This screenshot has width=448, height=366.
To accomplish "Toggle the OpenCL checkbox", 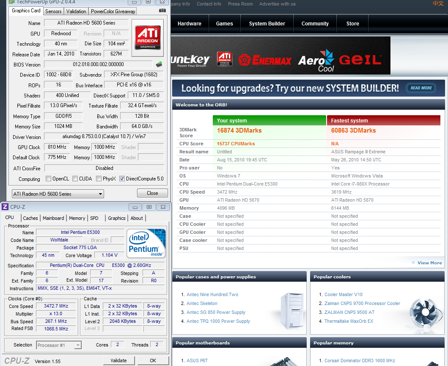I will pos(49,179).
